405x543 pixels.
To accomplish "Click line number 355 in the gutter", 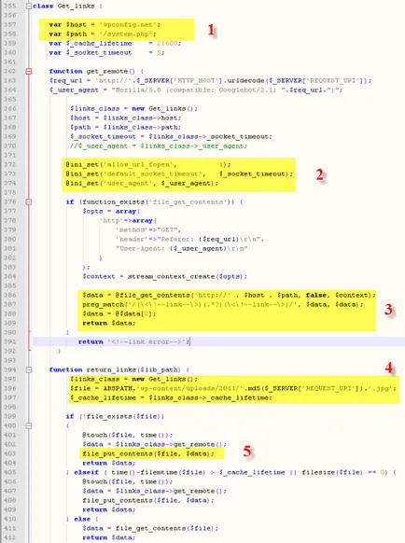I will pyautogui.click(x=10, y=6).
